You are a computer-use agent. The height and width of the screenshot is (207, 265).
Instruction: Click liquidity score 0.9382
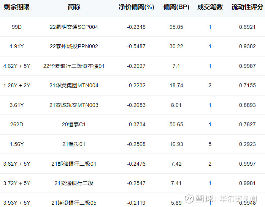247,46
